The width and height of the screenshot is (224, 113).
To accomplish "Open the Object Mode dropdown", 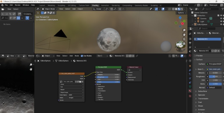I will pos(50,9).
